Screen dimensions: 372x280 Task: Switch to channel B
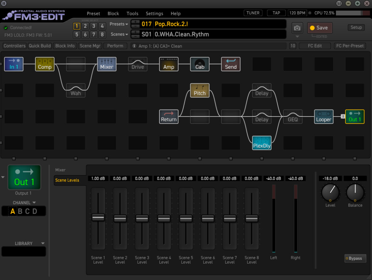tap(20, 211)
